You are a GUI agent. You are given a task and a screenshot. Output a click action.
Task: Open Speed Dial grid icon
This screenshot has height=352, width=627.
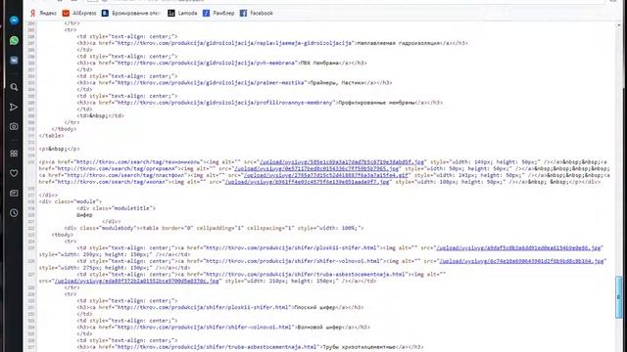14,154
